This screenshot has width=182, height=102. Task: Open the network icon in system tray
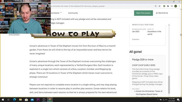pos(164,99)
